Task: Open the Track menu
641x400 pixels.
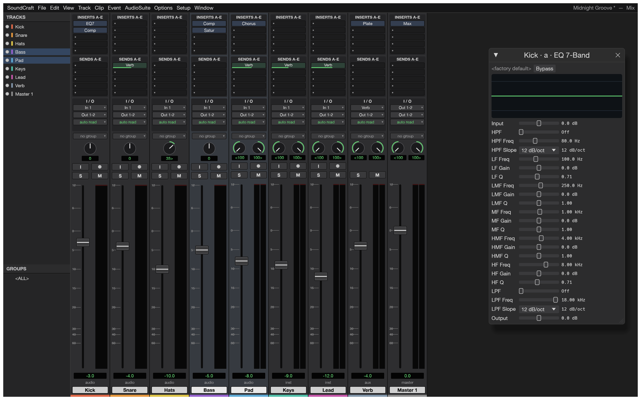Action: pyautogui.click(x=84, y=8)
